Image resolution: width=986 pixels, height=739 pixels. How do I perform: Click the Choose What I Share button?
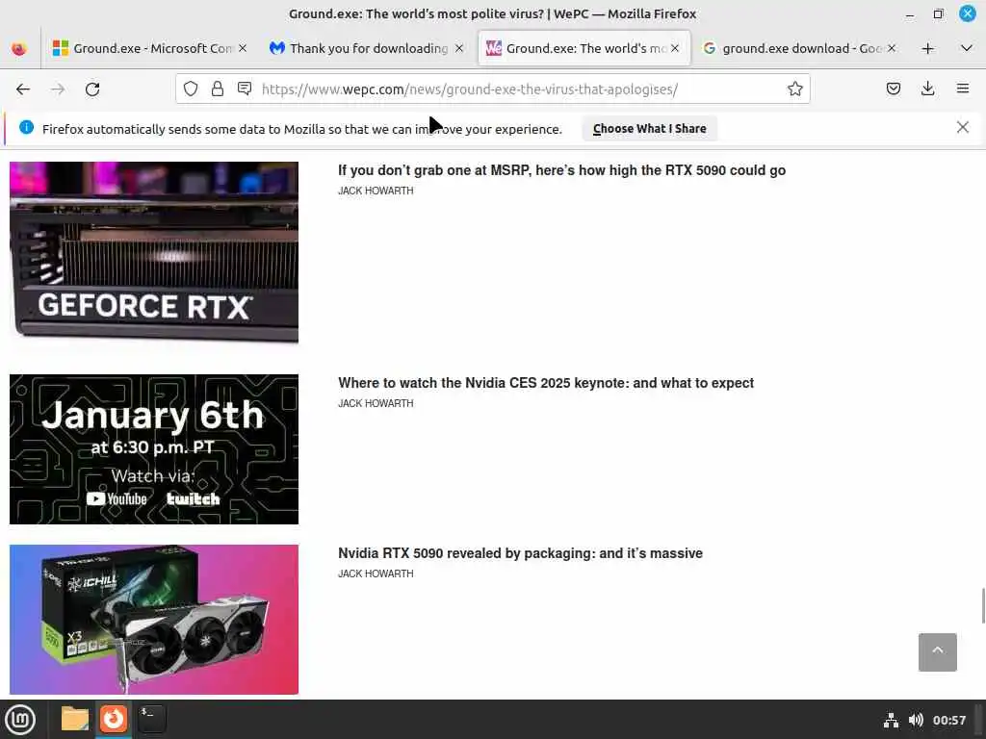coord(650,129)
